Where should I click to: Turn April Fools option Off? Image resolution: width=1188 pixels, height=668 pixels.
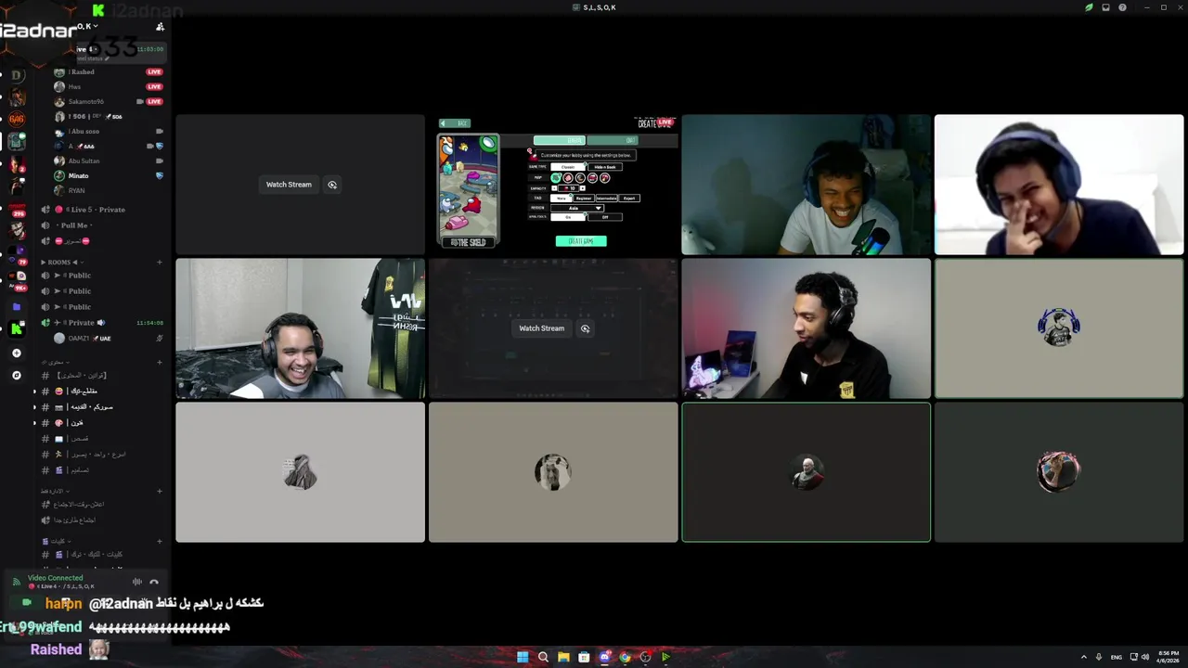click(604, 217)
